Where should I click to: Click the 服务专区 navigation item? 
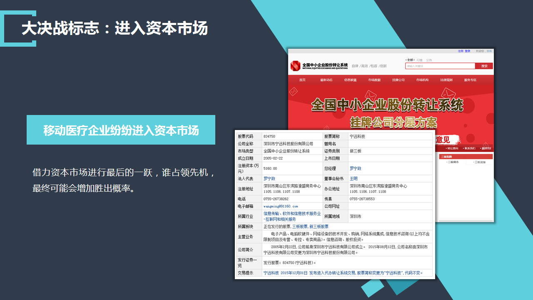[x=470, y=80]
